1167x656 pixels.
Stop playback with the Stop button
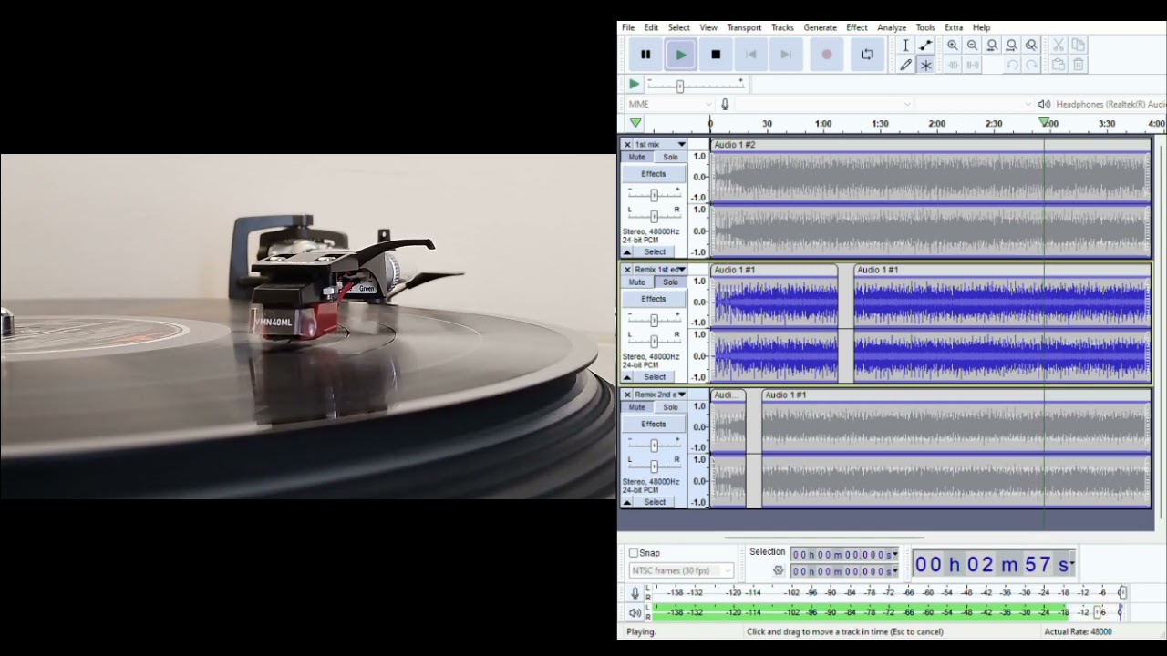click(716, 55)
